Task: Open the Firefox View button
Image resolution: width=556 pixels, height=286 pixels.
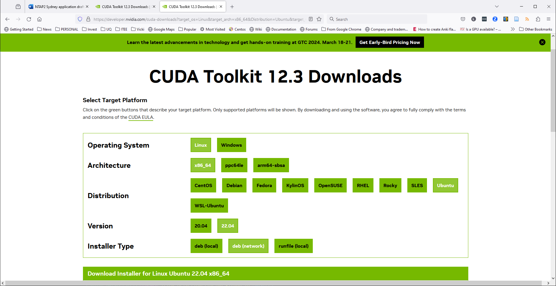Action: 18,7
